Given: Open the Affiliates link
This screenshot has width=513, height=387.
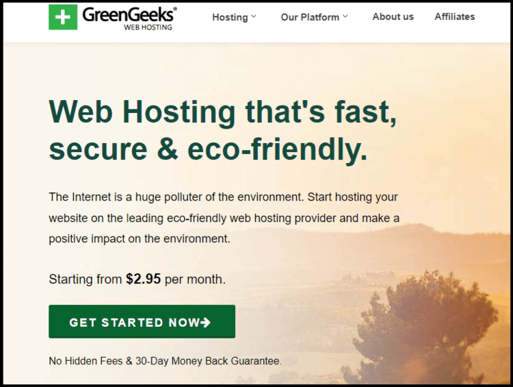Looking at the screenshot, I should [x=454, y=16].
